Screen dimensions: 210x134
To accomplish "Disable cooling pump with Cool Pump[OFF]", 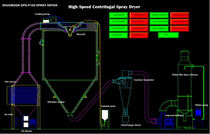I will (x=180, y=22).
